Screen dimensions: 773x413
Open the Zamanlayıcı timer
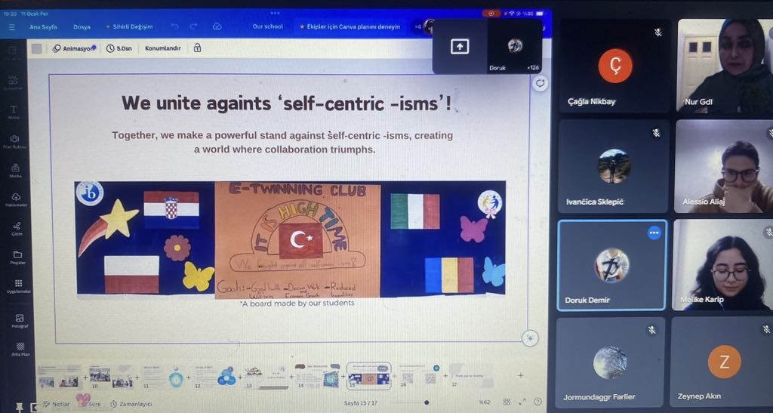[x=131, y=404]
